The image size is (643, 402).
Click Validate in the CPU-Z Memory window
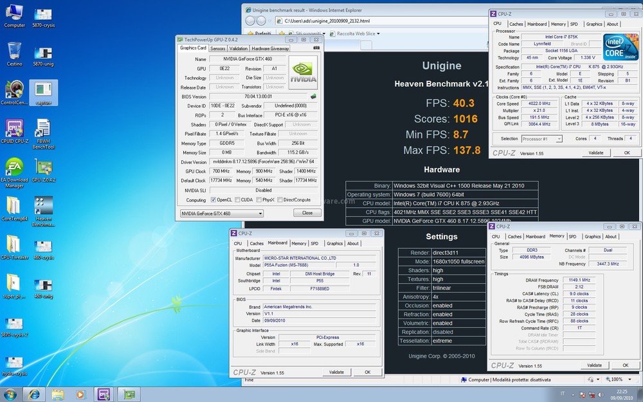click(594, 365)
